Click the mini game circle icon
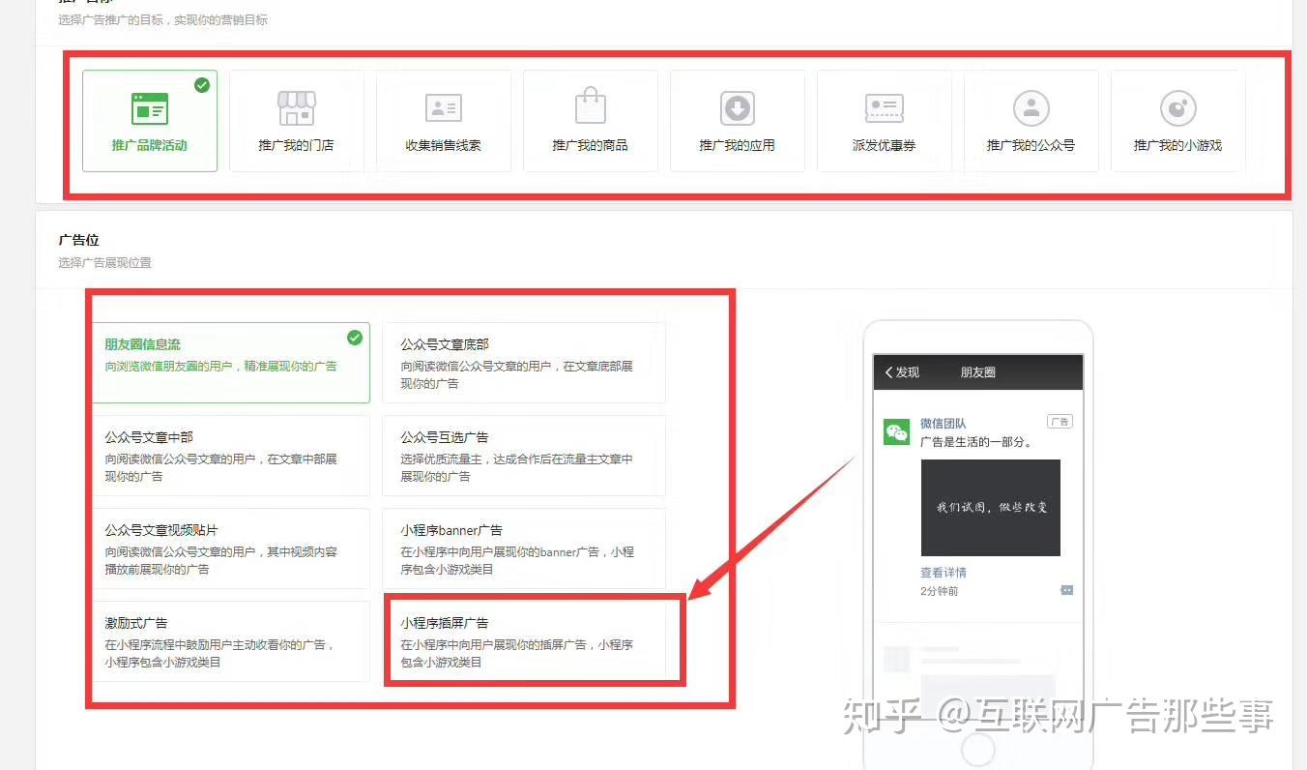The height and width of the screenshot is (770, 1307). coord(1178,108)
